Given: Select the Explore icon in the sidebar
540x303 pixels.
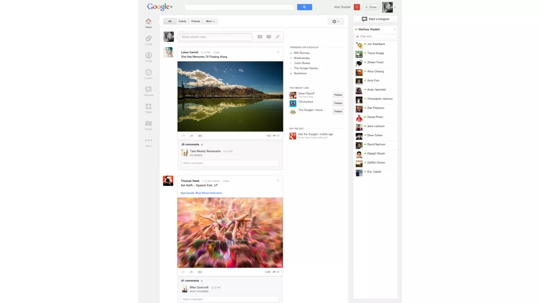Looking at the screenshot, I should (x=148, y=73).
